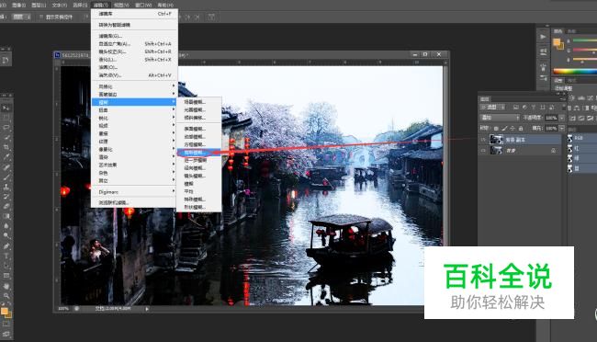Filter layers by adjustment layer icon
The width and height of the screenshot is (597, 342).
pyautogui.click(x=524, y=108)
